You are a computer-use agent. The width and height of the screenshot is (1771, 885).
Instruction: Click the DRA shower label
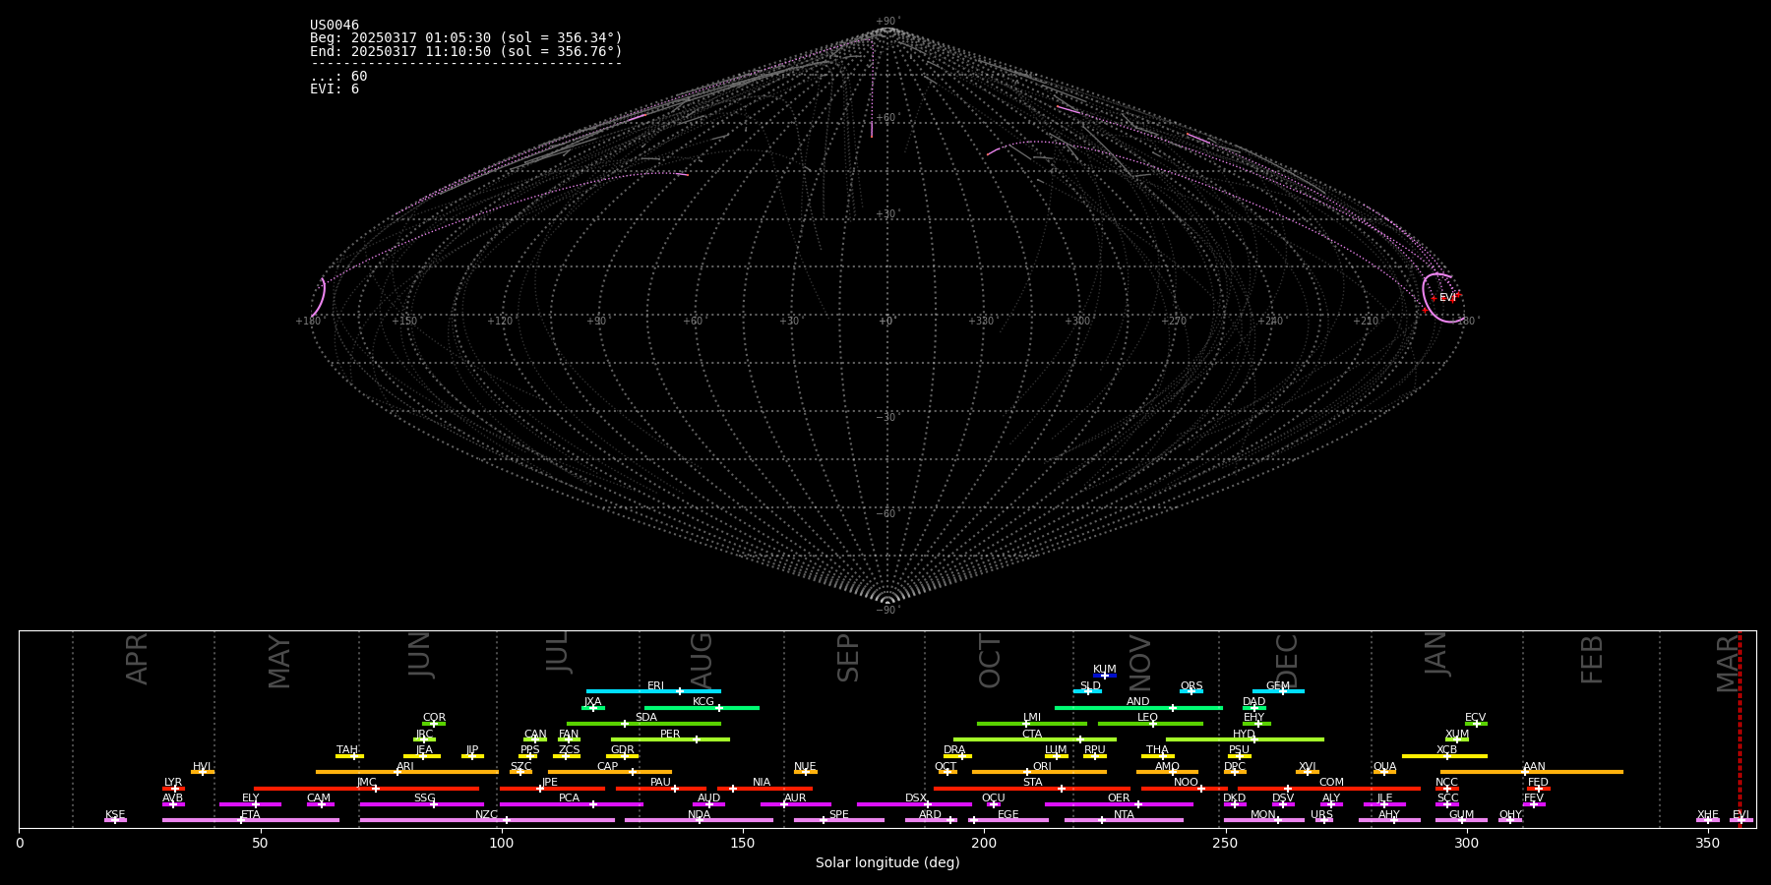954,750
